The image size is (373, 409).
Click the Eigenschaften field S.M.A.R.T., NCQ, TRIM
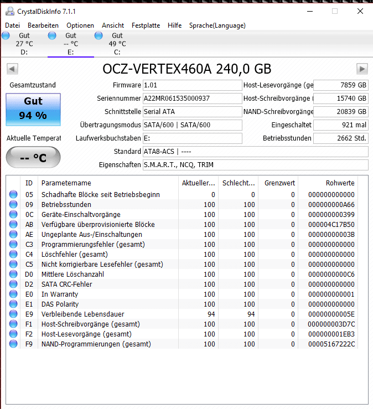(255, 165)
